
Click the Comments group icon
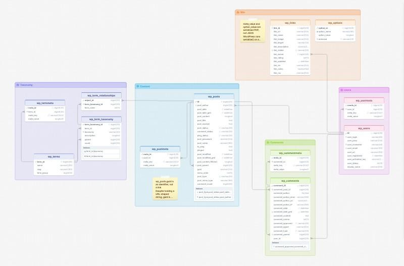(268, 142)
